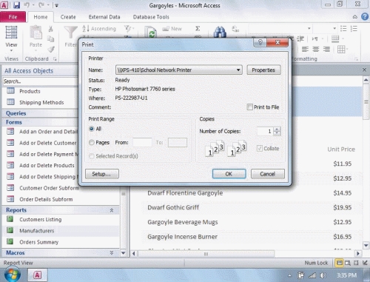Viewport: 370px width, 282px height.
Task: Click the Paste clipboard icon
Action: pyautogui.click(x=36, y=33)
